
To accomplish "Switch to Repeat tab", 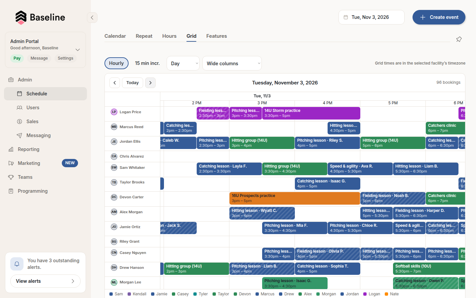I will click(144, 36).
